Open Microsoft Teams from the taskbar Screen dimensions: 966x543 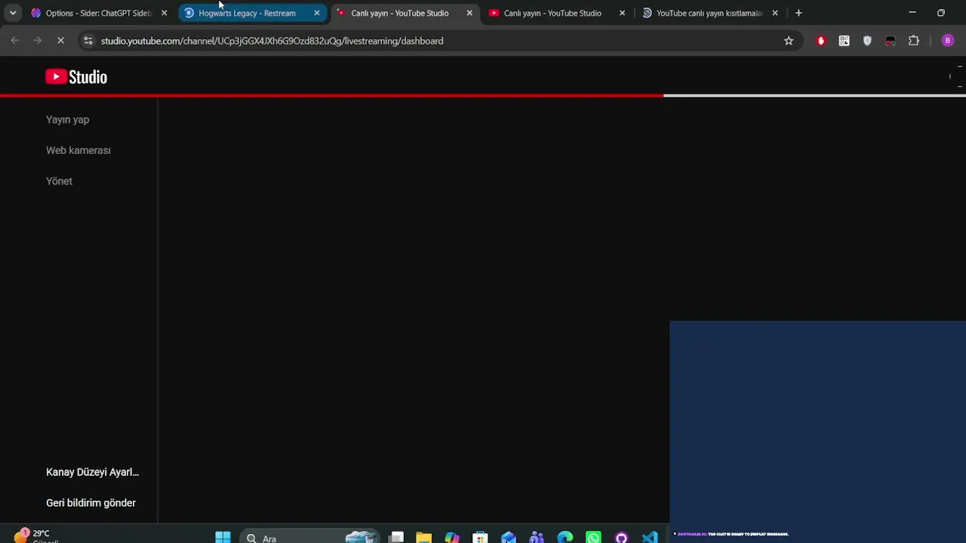point(537,537)
